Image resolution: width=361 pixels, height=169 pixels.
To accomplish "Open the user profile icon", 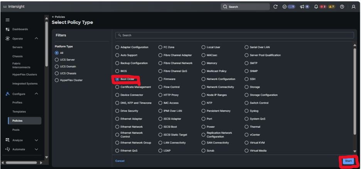I will pos(353,7).
